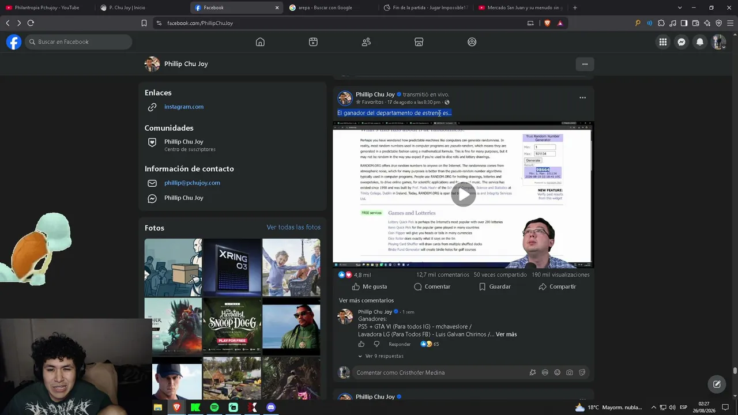
Task: Open the Groups icon in navigation
Action: pyautogui.click(x=472, y=42)
